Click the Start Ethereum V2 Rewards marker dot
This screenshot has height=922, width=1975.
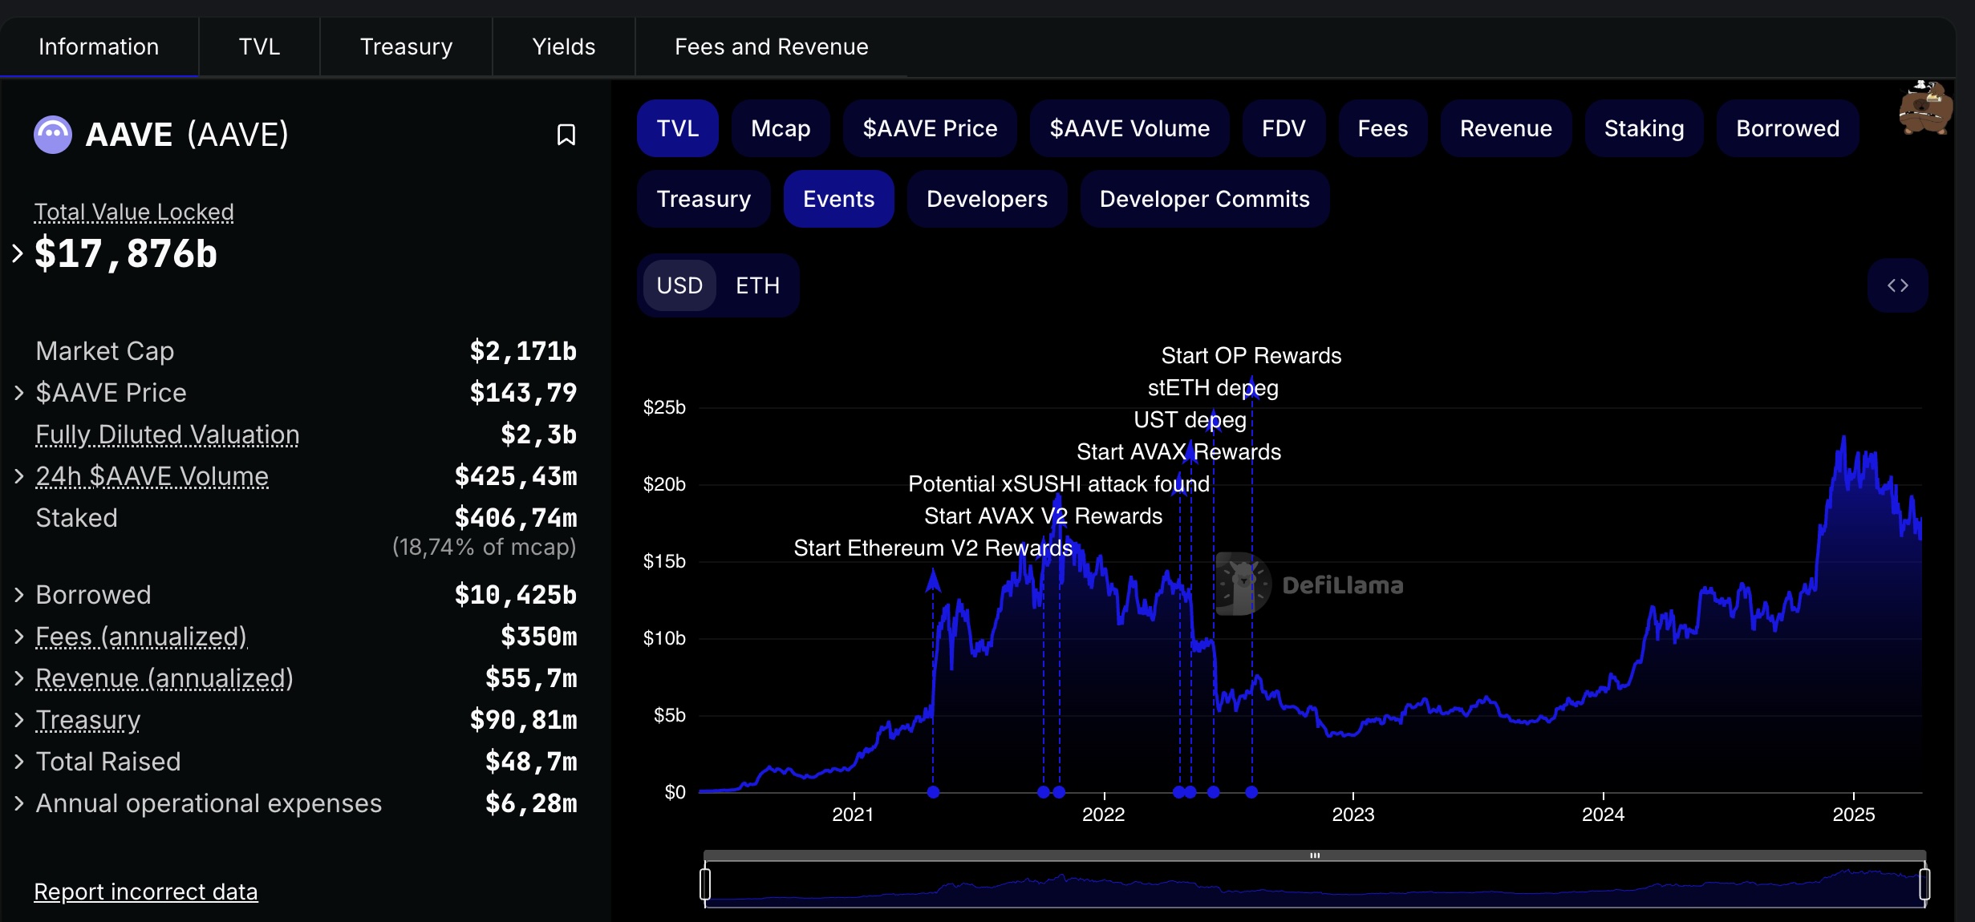click(933, 792)
